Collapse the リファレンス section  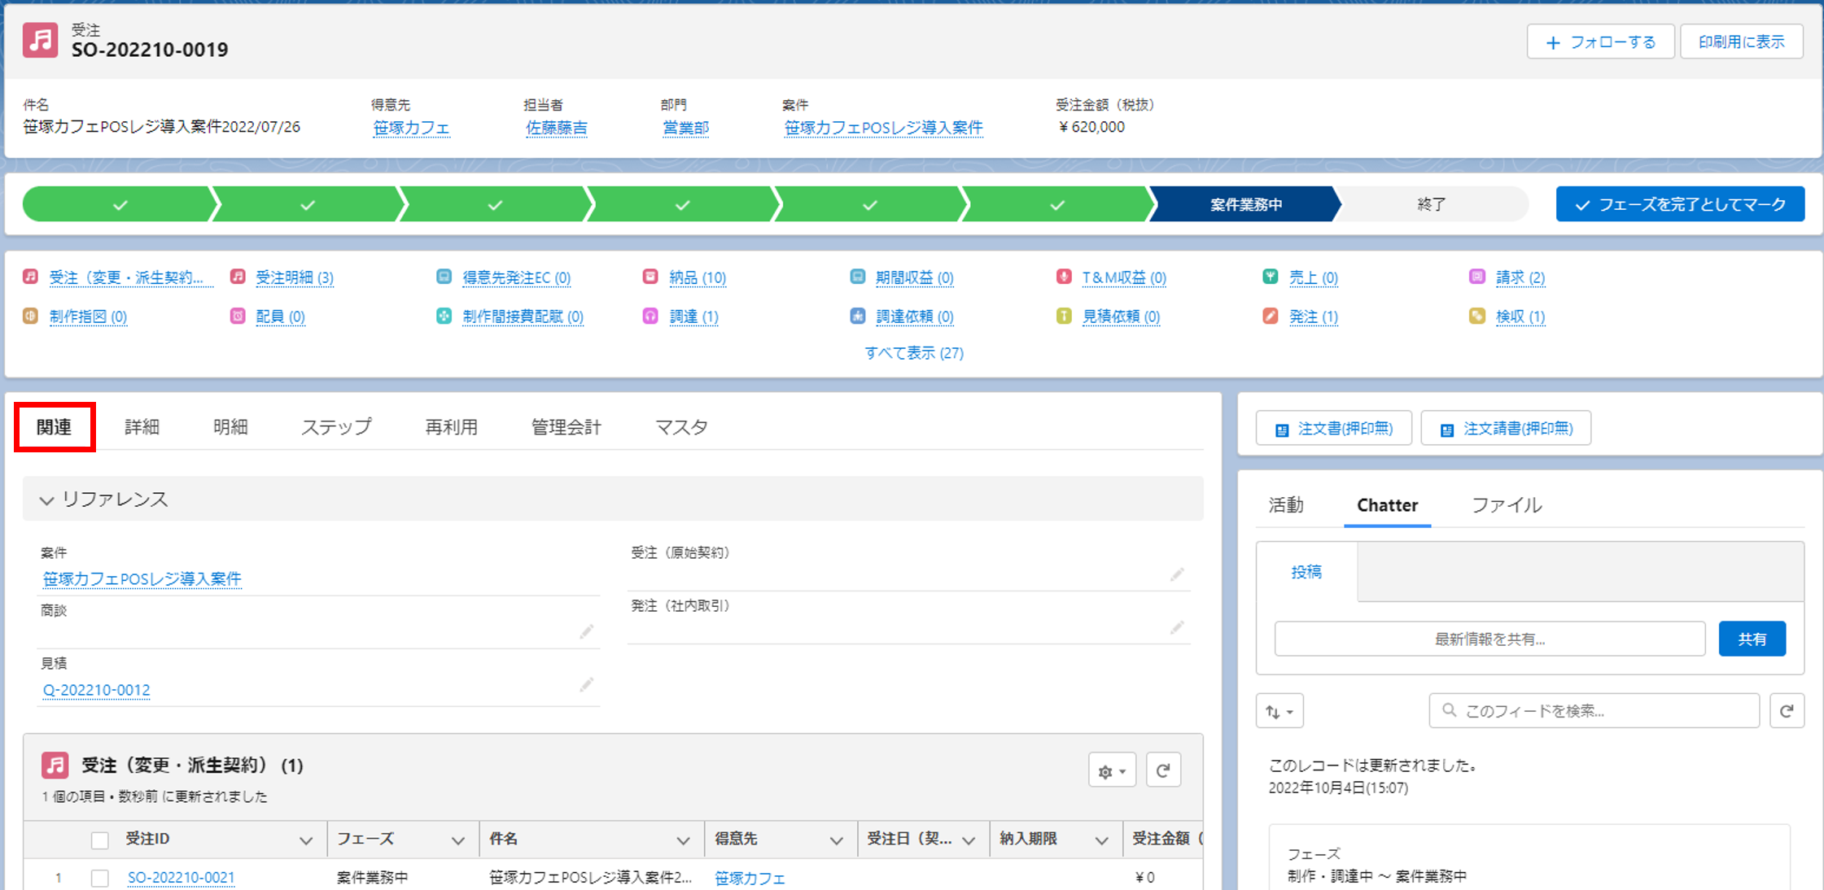(46, 500)
